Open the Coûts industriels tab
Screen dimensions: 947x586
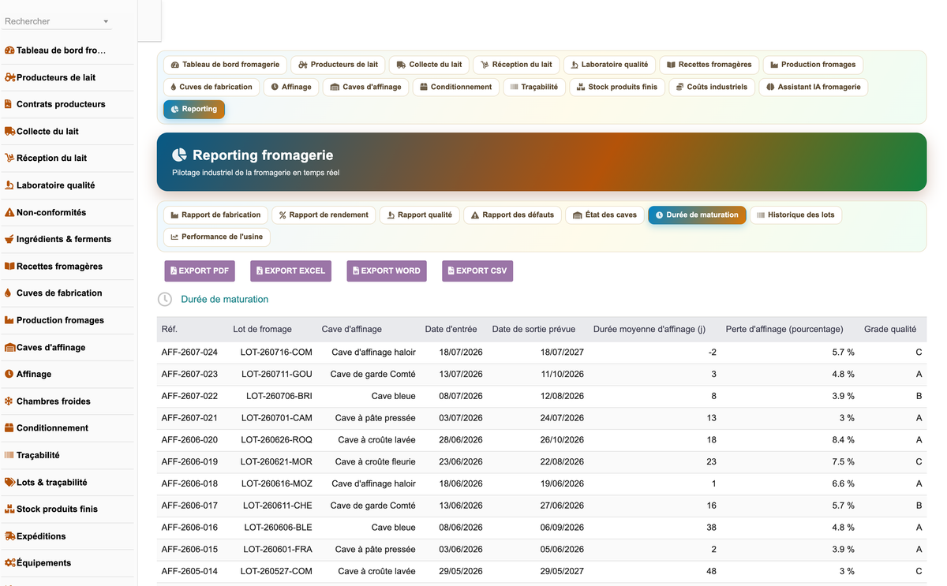[712, 87]
